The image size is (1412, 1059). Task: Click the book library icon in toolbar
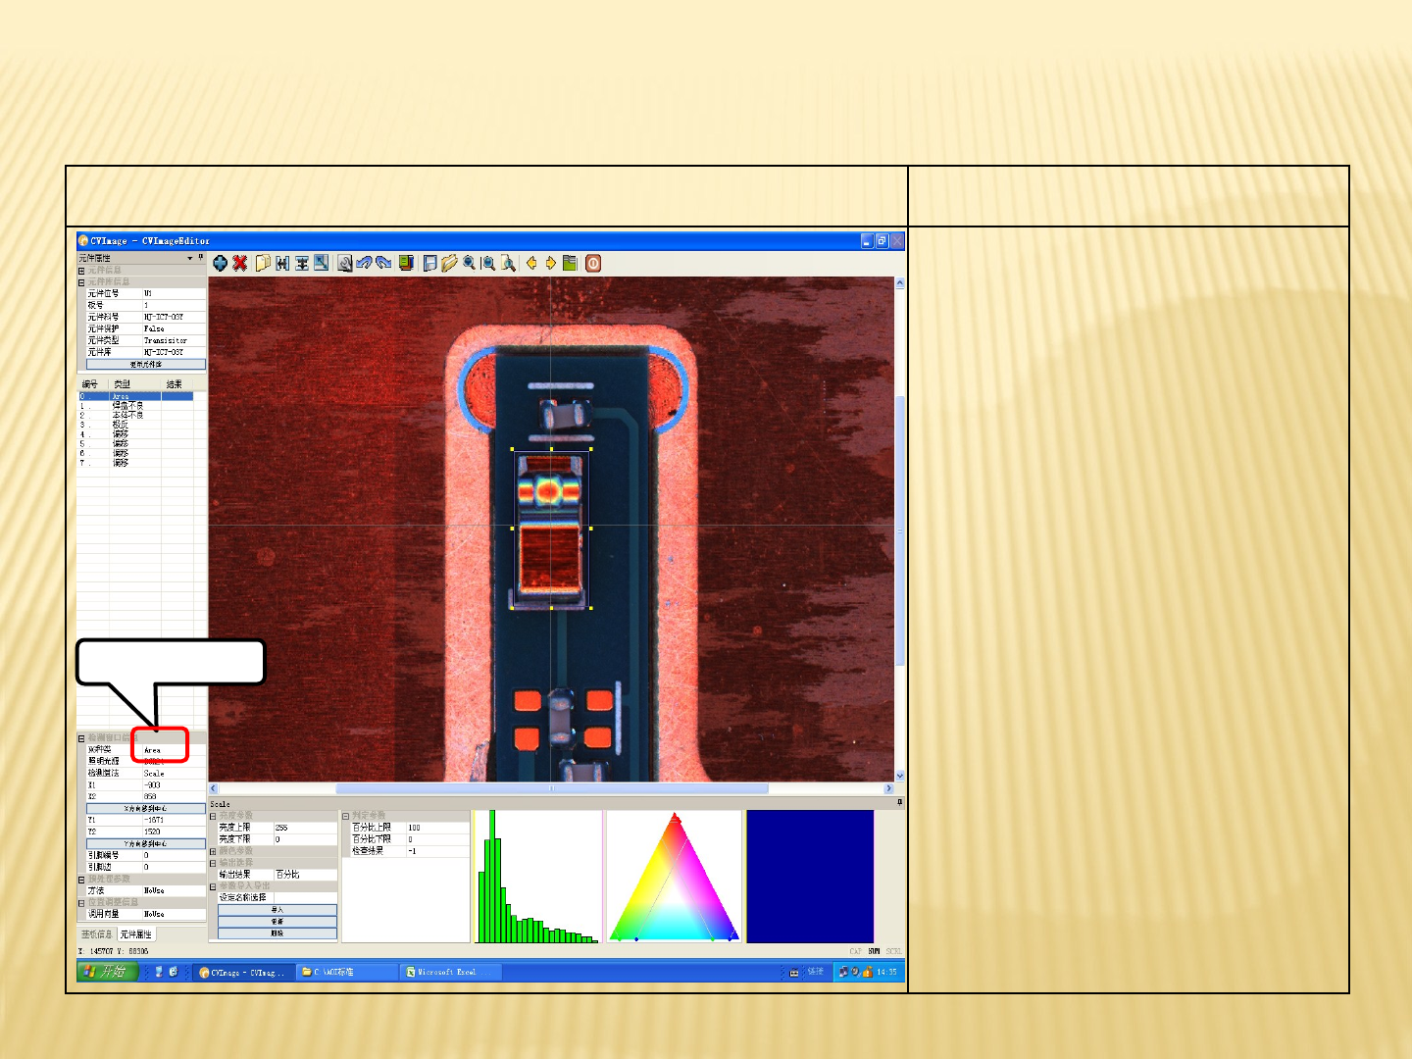[x=405, y=263]
